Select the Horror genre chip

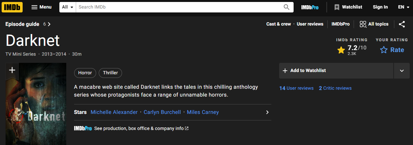(85, 73)
